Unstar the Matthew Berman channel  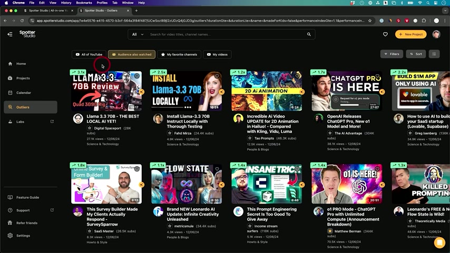click(330, 231)
